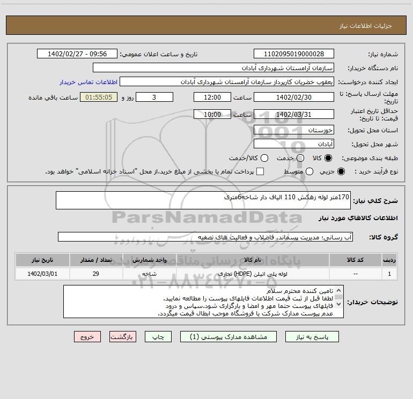Click the نام کالا column header

click(x=253, y=260)
